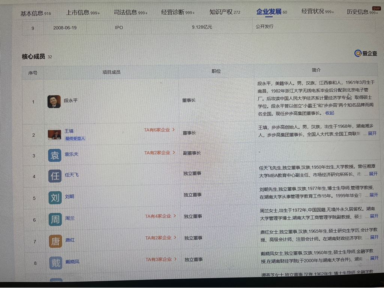Expand 唐红's bio with 展开
Viewport: 384px width, 288px height.
tap(374, 237)
